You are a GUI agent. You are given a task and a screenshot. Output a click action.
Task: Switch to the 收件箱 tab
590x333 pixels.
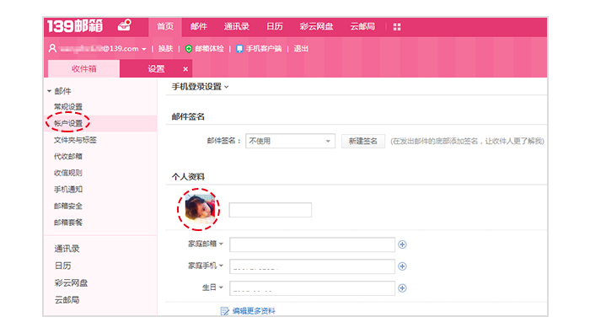(x=84, y=69)
